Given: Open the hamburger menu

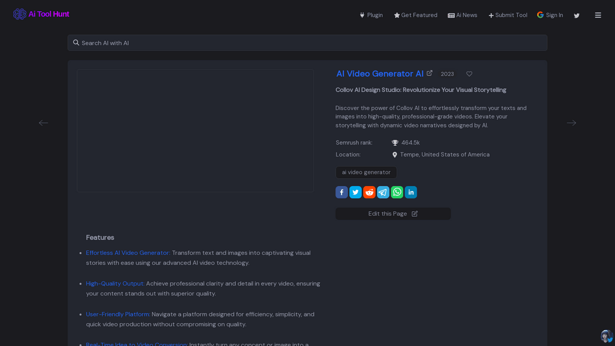Looking at the screenshot, I should click(598, 15).
